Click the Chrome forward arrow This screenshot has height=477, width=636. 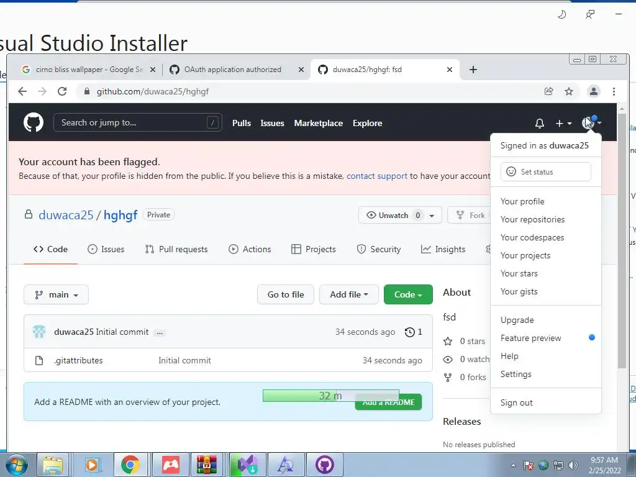click(42, 91)
